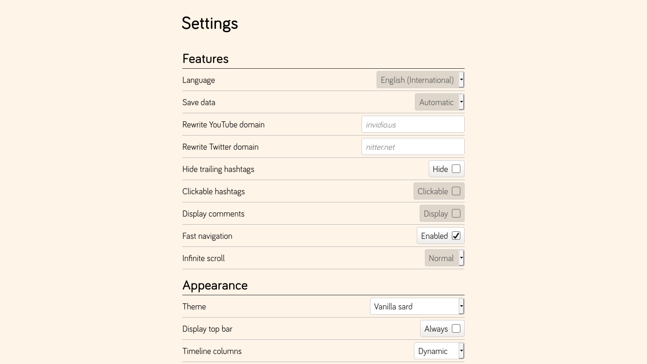The width and height of the screenshot is (647, 364).
Task: Focus the Rewrite Twitter domain field
Action: [413, 147]
